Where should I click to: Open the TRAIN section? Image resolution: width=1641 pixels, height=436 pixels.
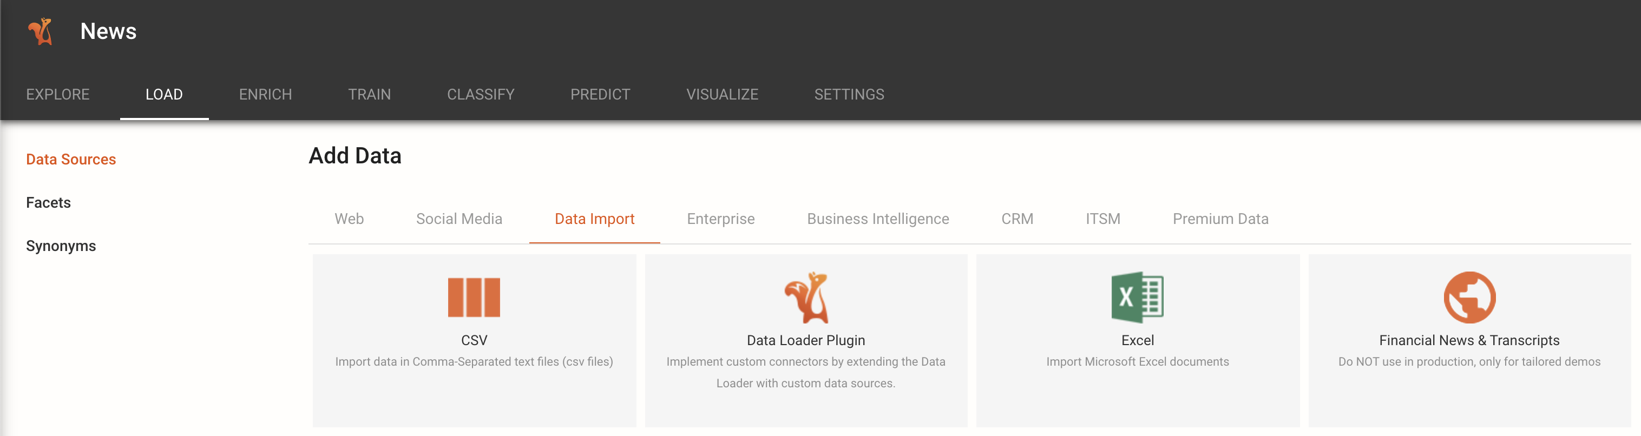click(x=370, y=94)
